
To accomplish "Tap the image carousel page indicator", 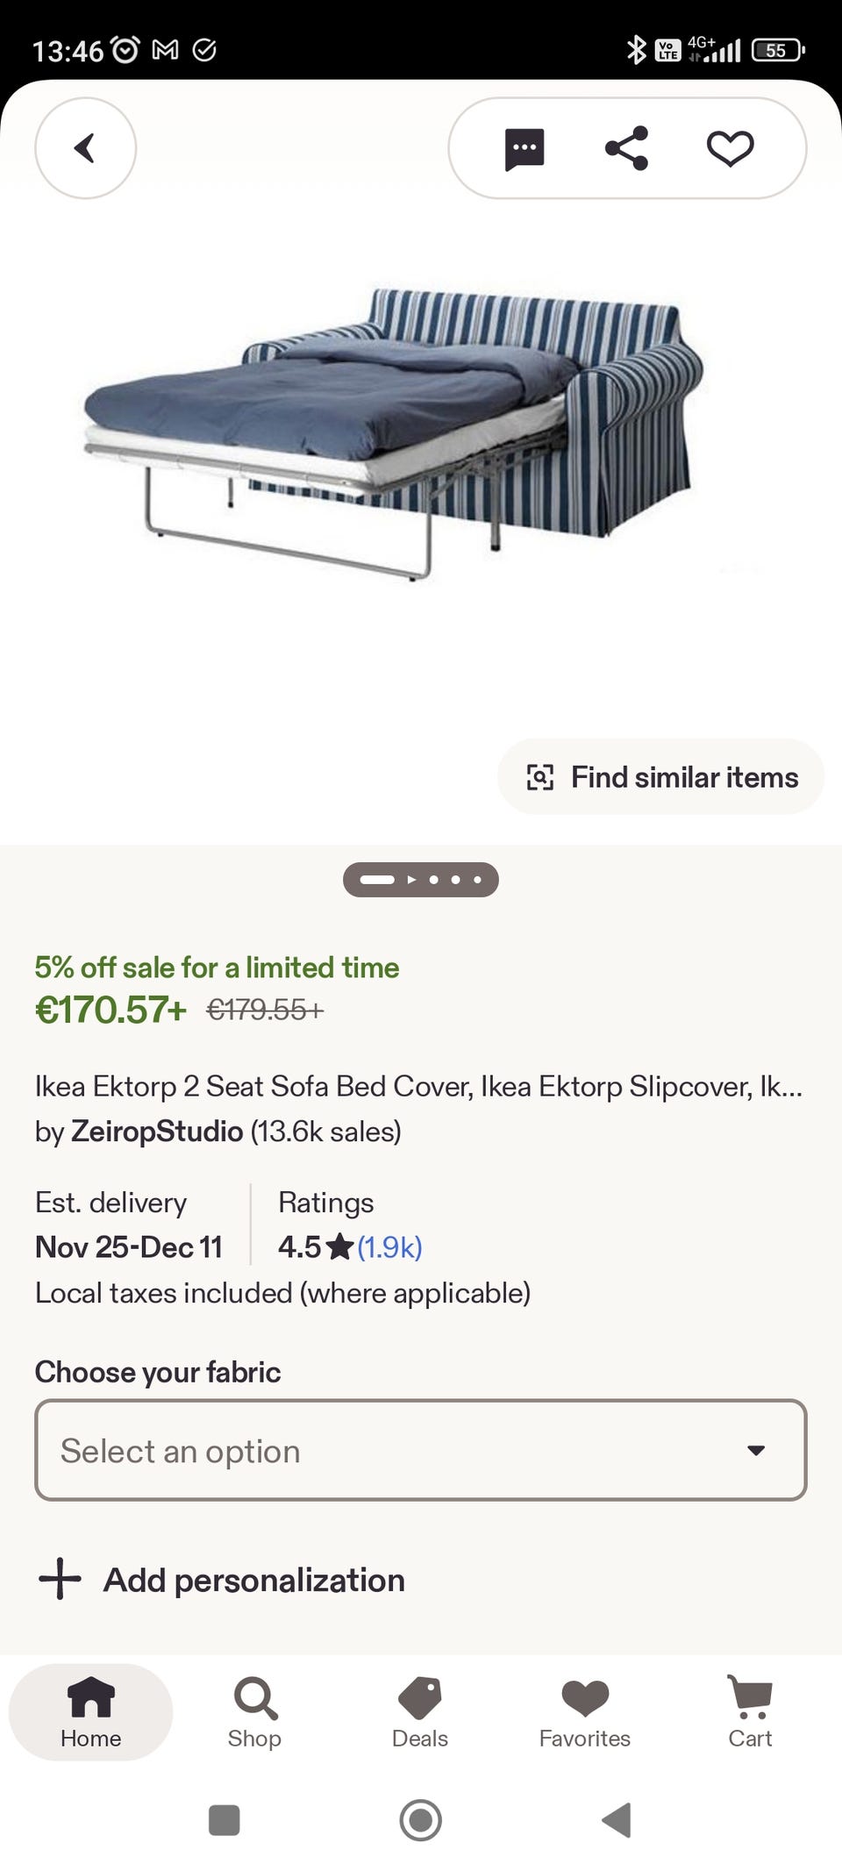I will pyautogui.click(x=421, y=880).
